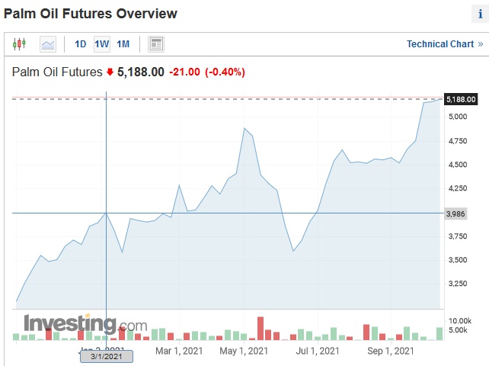This screenshot has width=489, height=366.
Task: Switch to area chart view
Action: pos(48,44)
